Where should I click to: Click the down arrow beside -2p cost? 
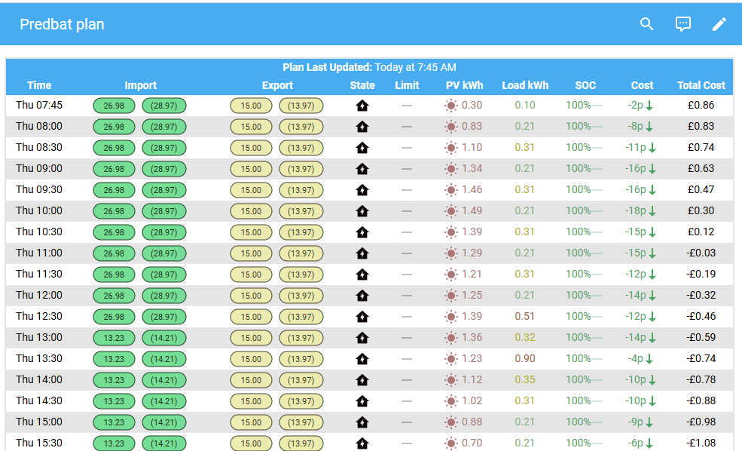coord(649,106)
